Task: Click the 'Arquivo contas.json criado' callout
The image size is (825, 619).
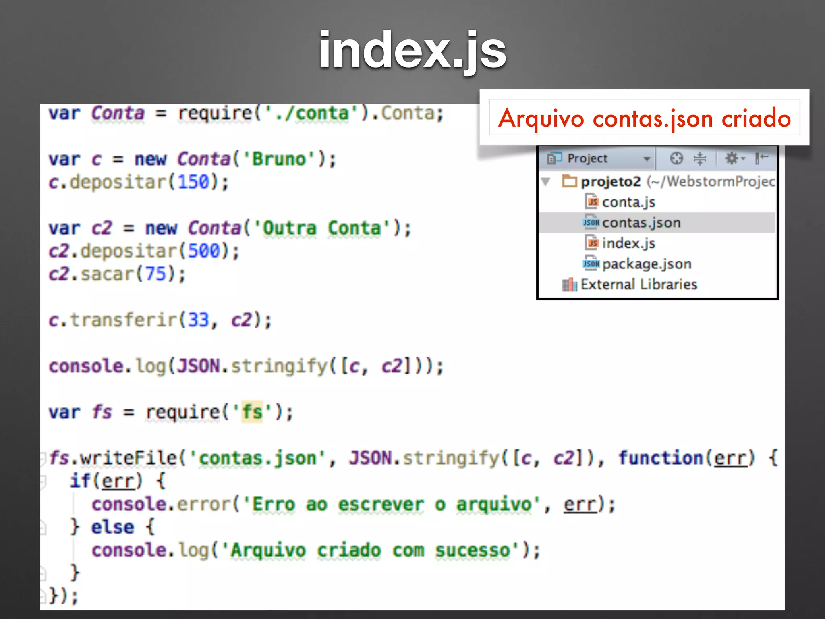Action: click(645, 118)
